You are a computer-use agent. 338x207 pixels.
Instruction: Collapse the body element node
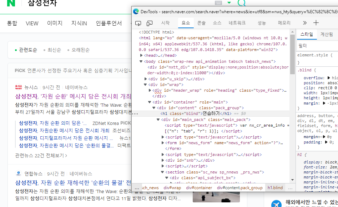point(141,61)
